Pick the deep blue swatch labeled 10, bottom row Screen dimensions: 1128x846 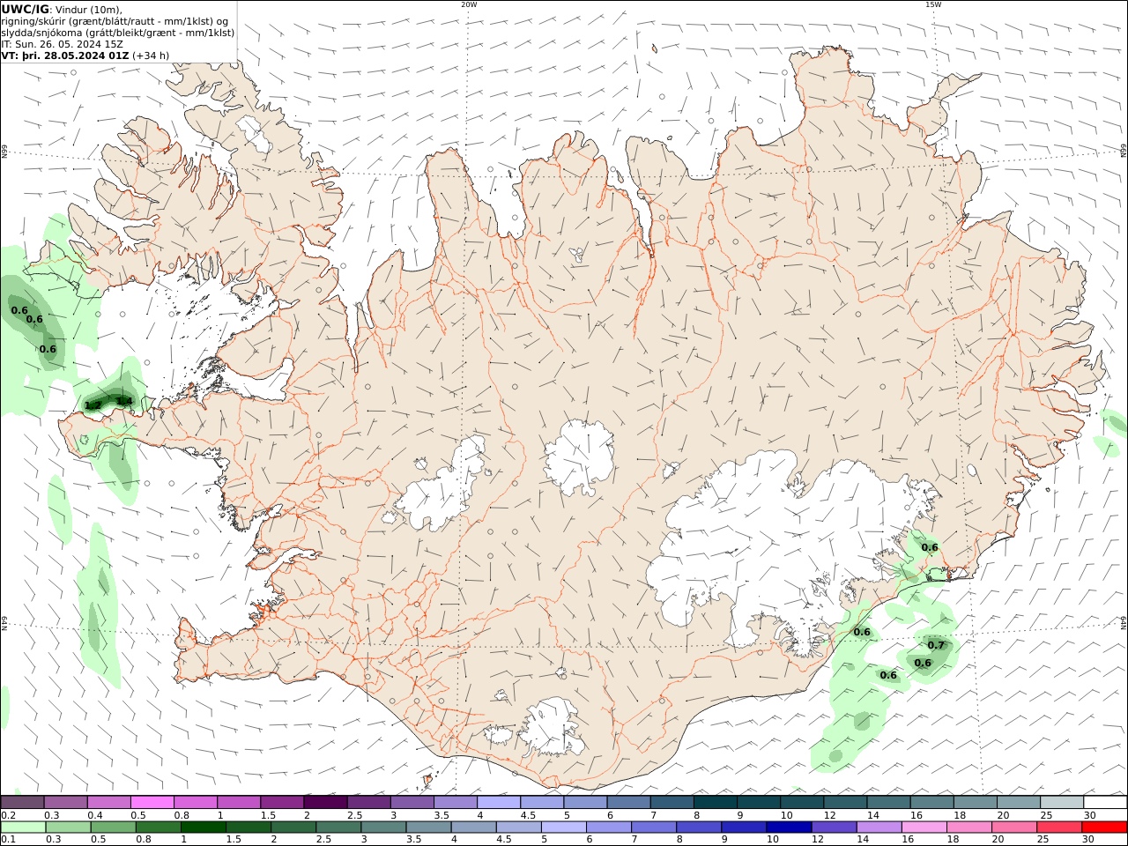790,827
